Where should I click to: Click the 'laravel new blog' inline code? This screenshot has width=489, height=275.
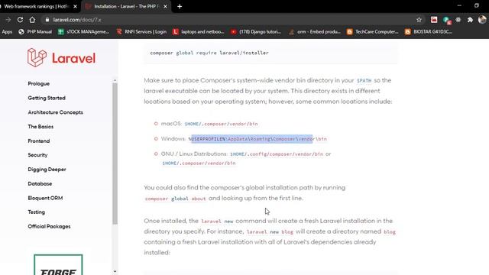click(270, 231)
